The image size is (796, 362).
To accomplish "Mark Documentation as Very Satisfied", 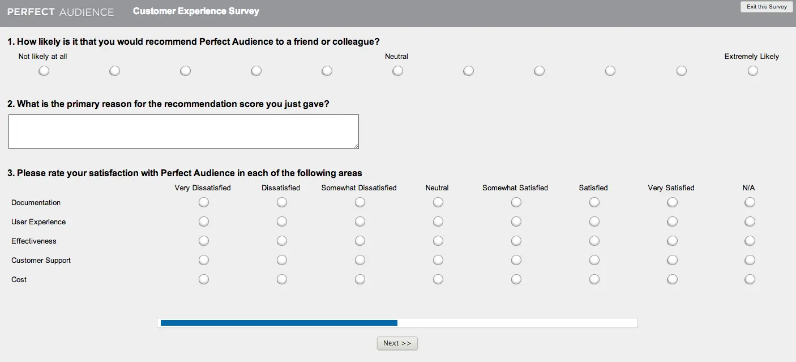I will click(672, 202).
